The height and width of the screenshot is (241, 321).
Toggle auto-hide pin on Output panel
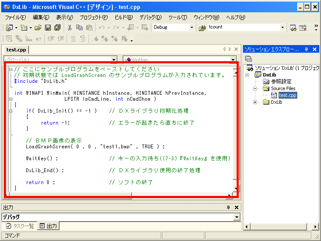click(x=229, y=207)
